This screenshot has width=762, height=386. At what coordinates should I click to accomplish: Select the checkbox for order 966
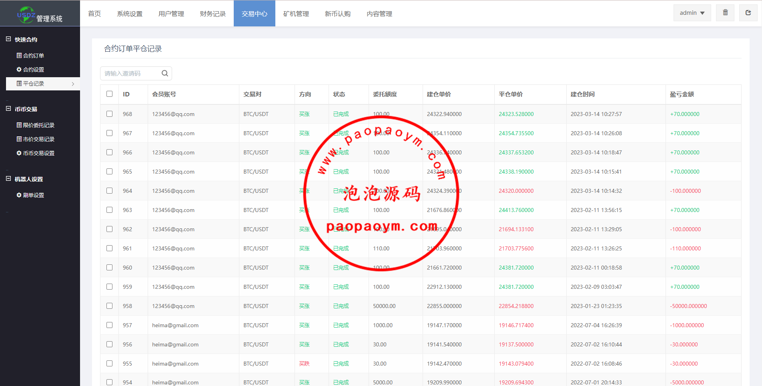pyautogui.click(x=109, y=152)
